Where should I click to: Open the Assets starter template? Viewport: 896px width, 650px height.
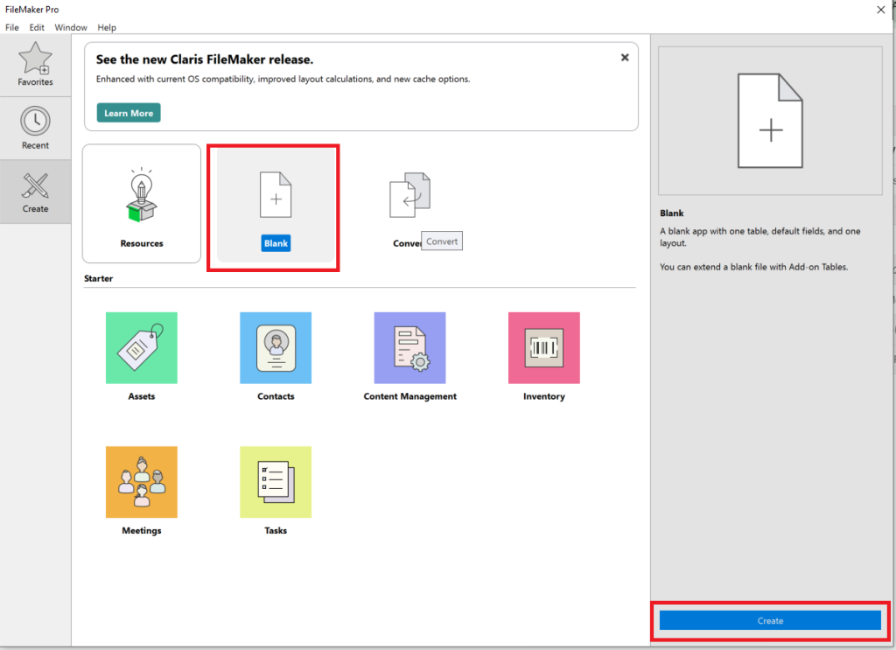(141, 347)
